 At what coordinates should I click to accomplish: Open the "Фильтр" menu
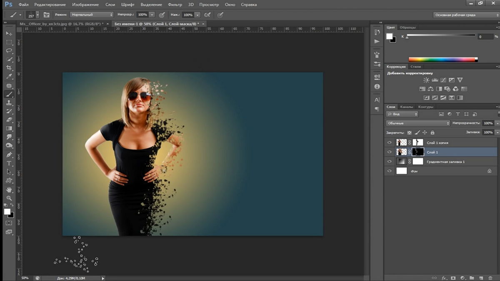[175, 5]
